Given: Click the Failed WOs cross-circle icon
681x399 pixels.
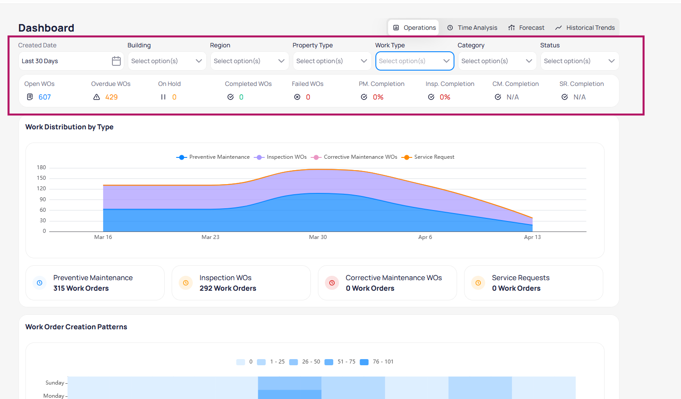Looking at the screenshot, I should click(x=297, y=97).
